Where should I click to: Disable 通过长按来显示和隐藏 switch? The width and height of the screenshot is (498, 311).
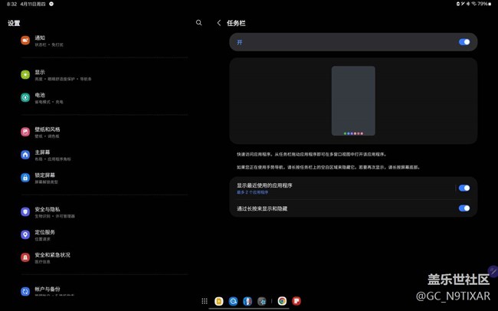point(464,208)
